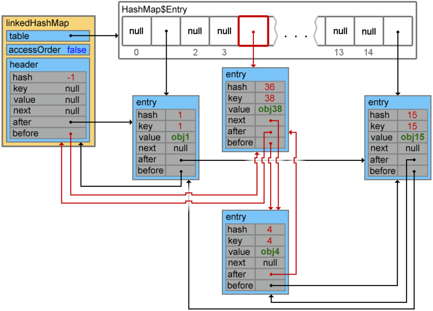Select the next null cell in obj4 entry

270,263
